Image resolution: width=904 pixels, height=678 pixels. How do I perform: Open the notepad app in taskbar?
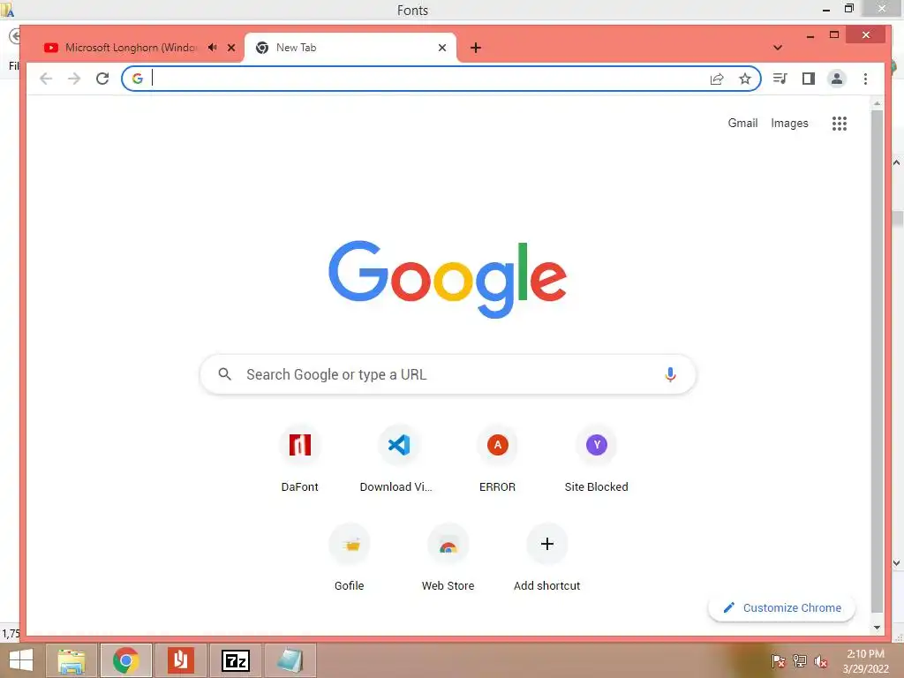coord(290,660)
